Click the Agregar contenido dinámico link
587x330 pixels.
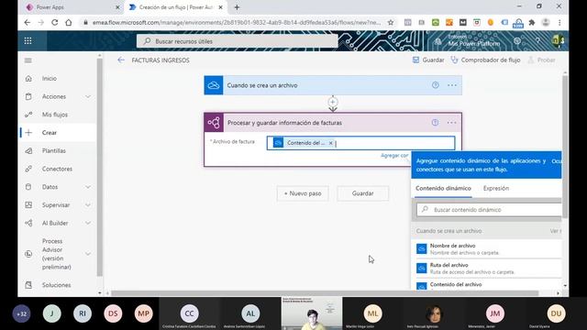(395, 155)
